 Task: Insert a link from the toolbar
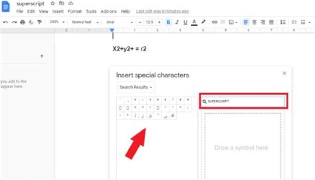214,22
